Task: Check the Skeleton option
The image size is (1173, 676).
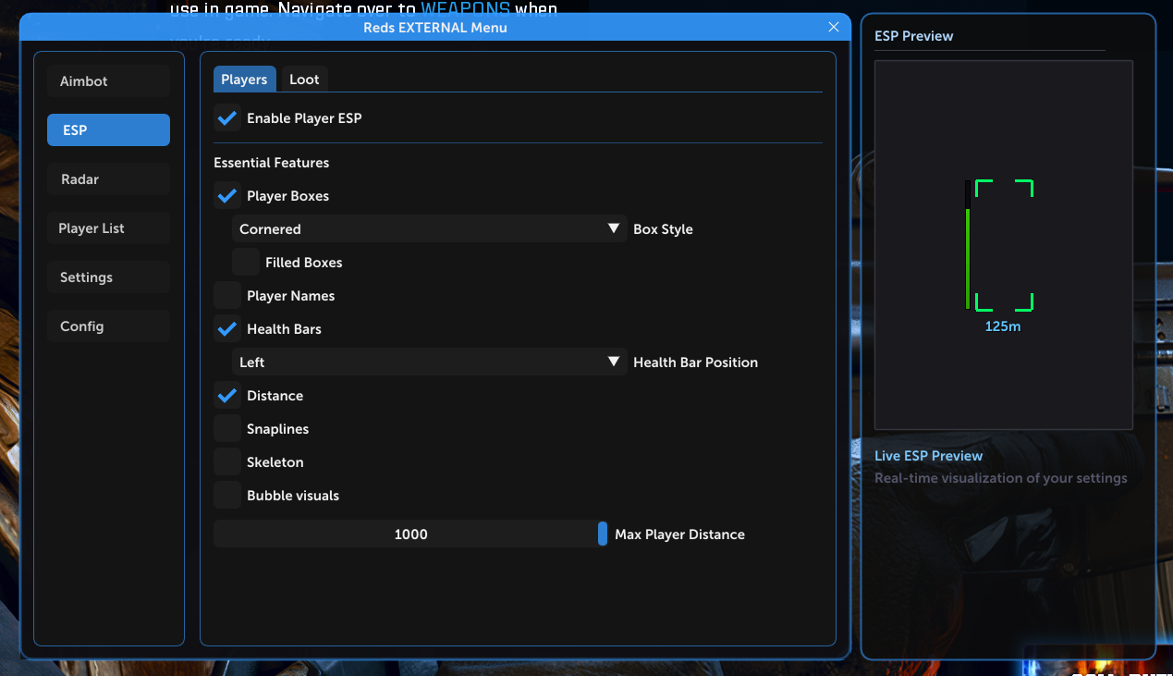Action: [x=226, y=461]
